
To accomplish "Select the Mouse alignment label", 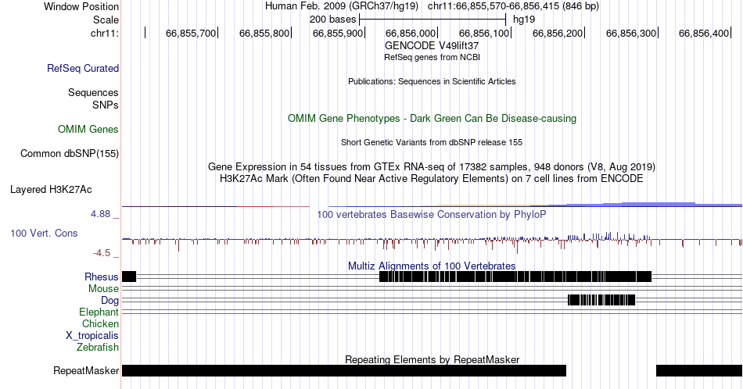I will pos(103,289).
